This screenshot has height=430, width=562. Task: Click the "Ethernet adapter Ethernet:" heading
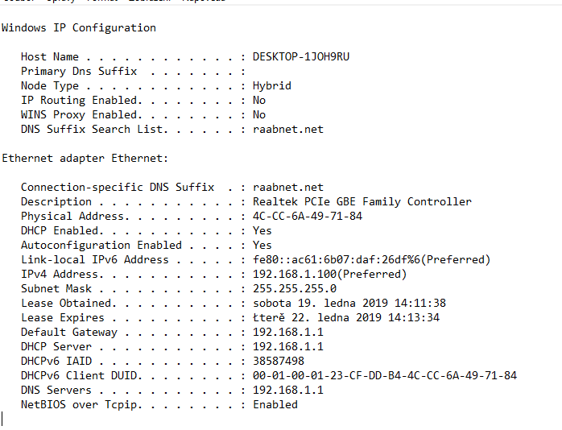pyautogui.click(x=85, y=159)
